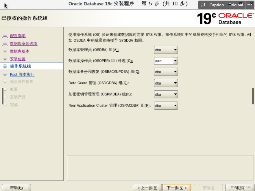Click the 数据库备份和恢复 (OSBACKUPDBA) label

coord(104,72)
